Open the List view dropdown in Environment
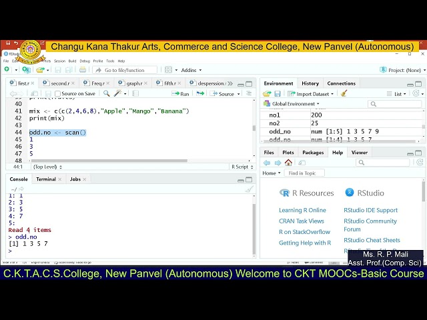Viewport: 427px width, 320px height. [x=398, y=94]
